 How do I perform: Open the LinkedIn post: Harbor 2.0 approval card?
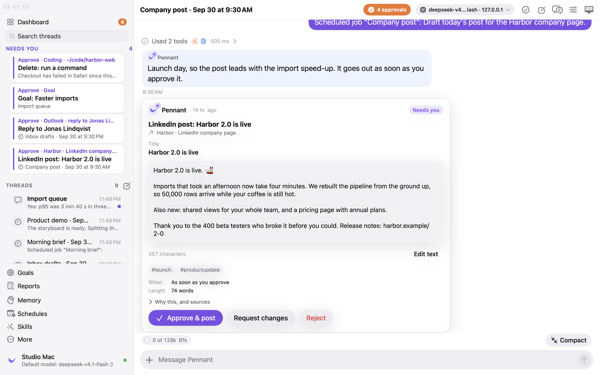67,159
